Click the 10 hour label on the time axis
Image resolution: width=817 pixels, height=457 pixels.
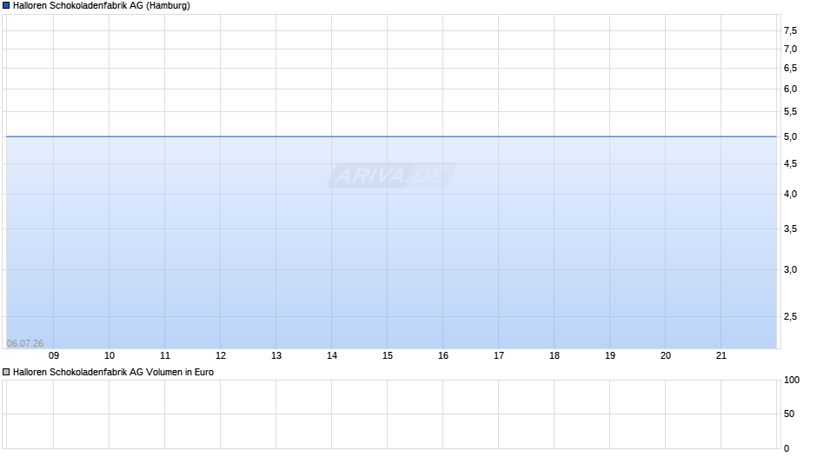tap(110, 355)
